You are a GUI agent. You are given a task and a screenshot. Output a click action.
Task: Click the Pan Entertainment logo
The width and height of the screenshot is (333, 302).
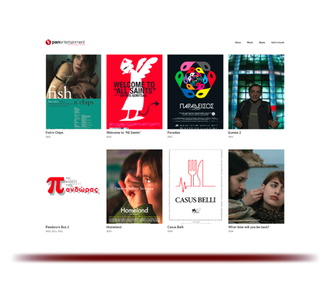[x=65, y=42]
